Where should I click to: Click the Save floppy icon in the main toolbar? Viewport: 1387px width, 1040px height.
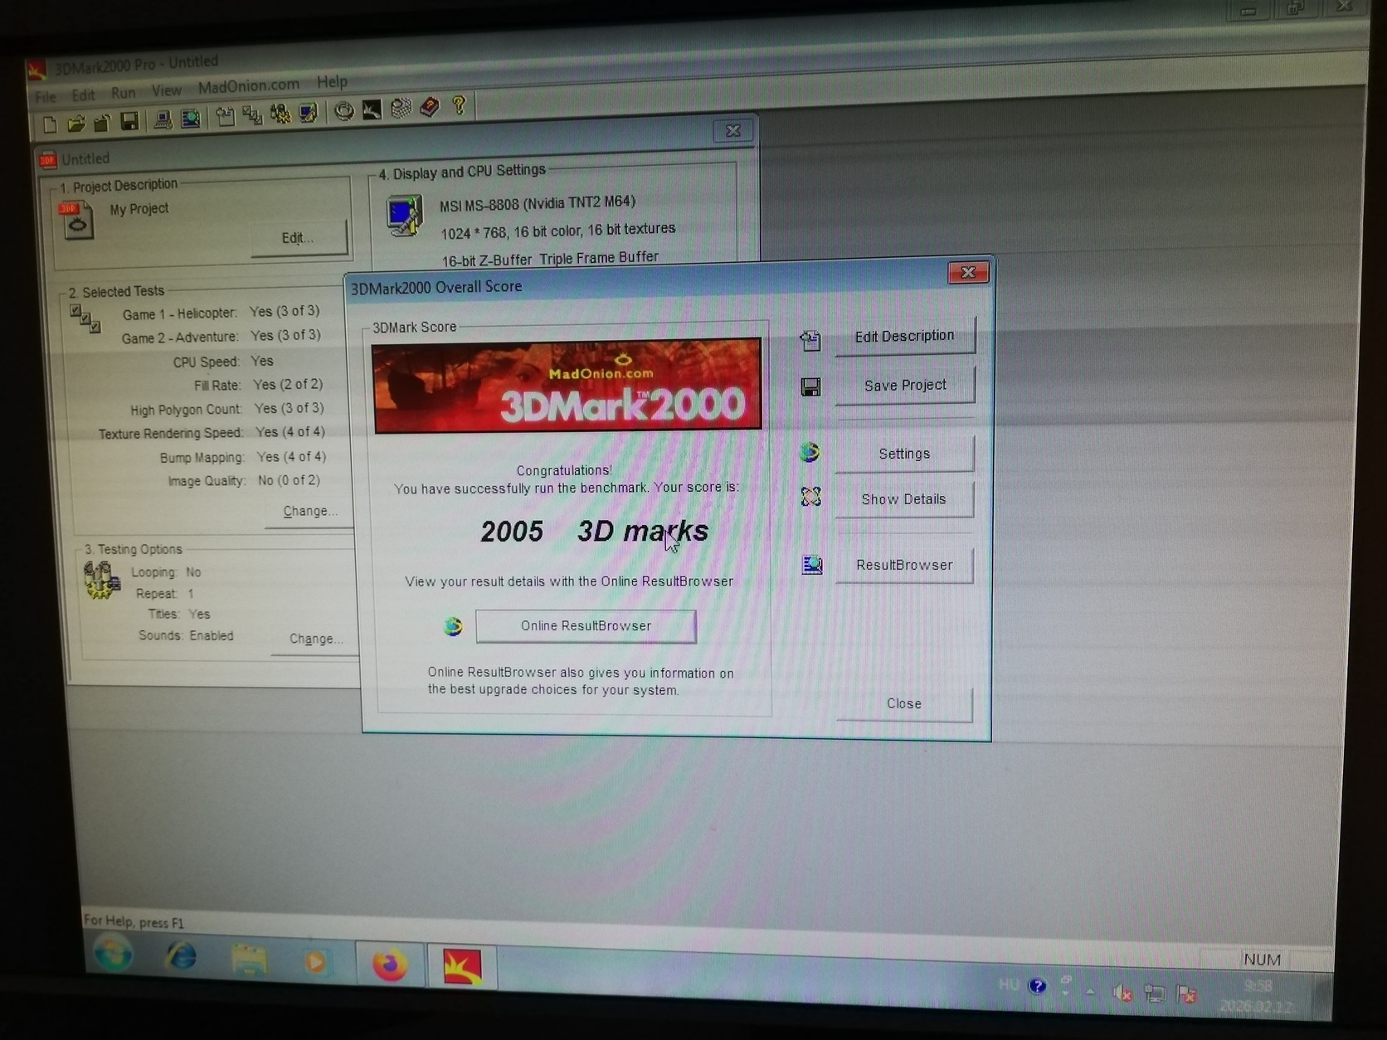129,122
